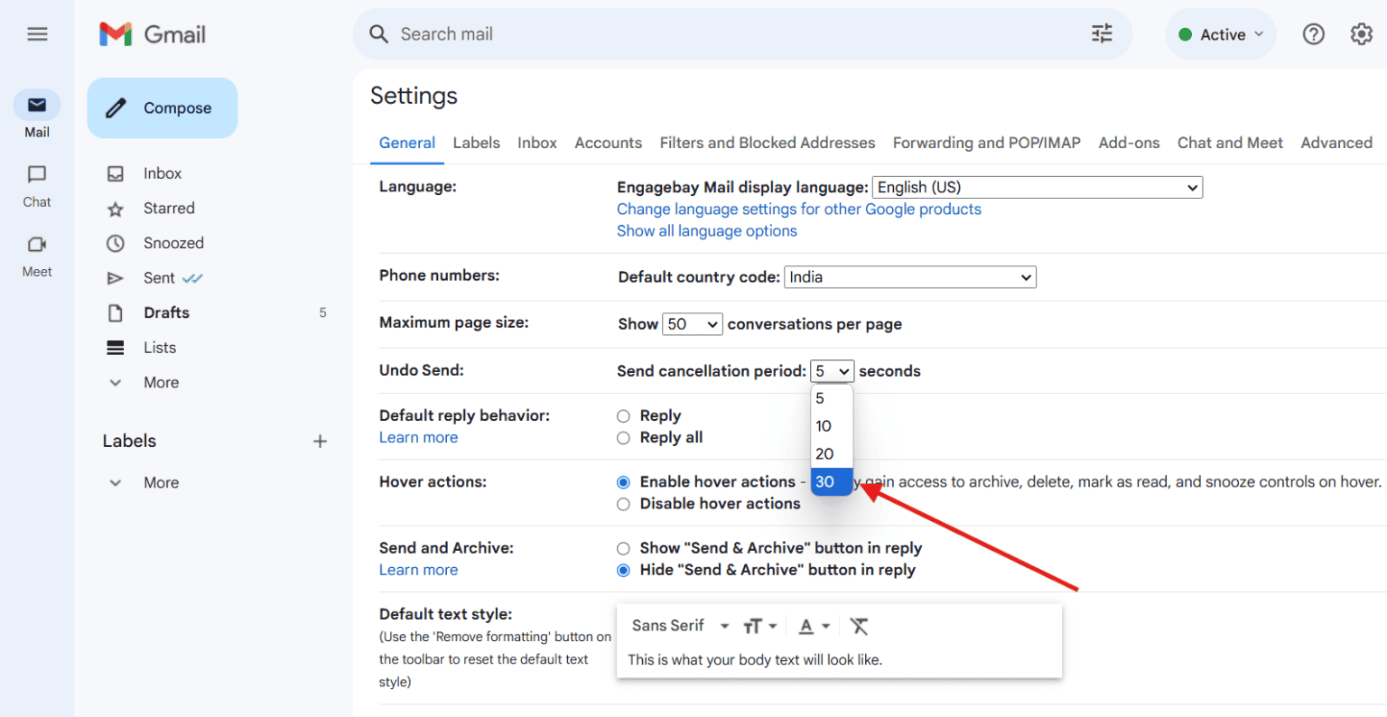
Task: Open the default country code dropdown
Action: pos(909,276)
